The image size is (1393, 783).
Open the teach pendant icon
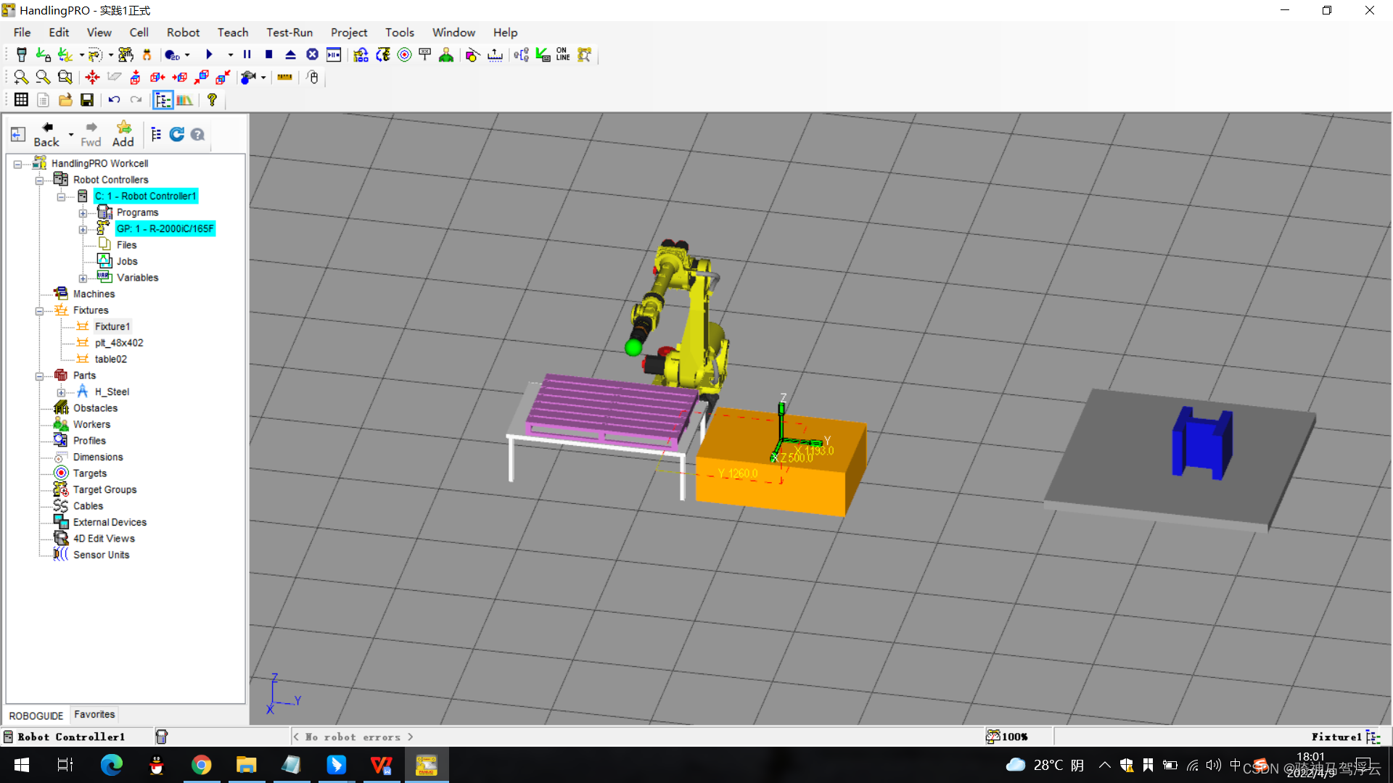[x=21, y=55]
